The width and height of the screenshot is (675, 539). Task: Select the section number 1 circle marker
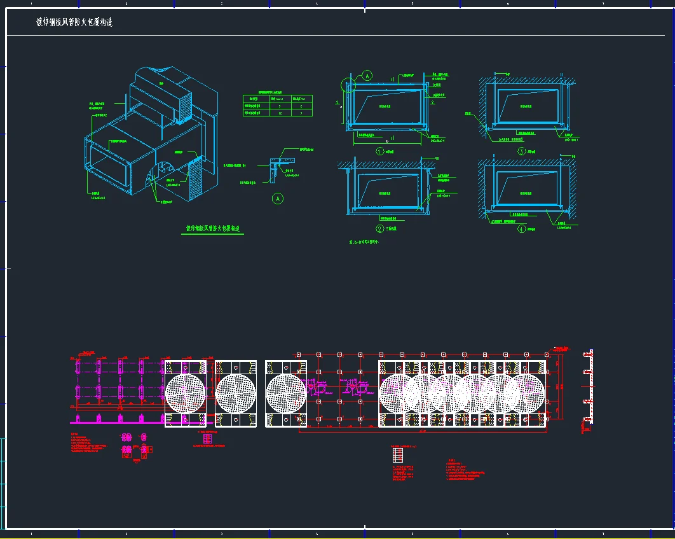(379, 151)
